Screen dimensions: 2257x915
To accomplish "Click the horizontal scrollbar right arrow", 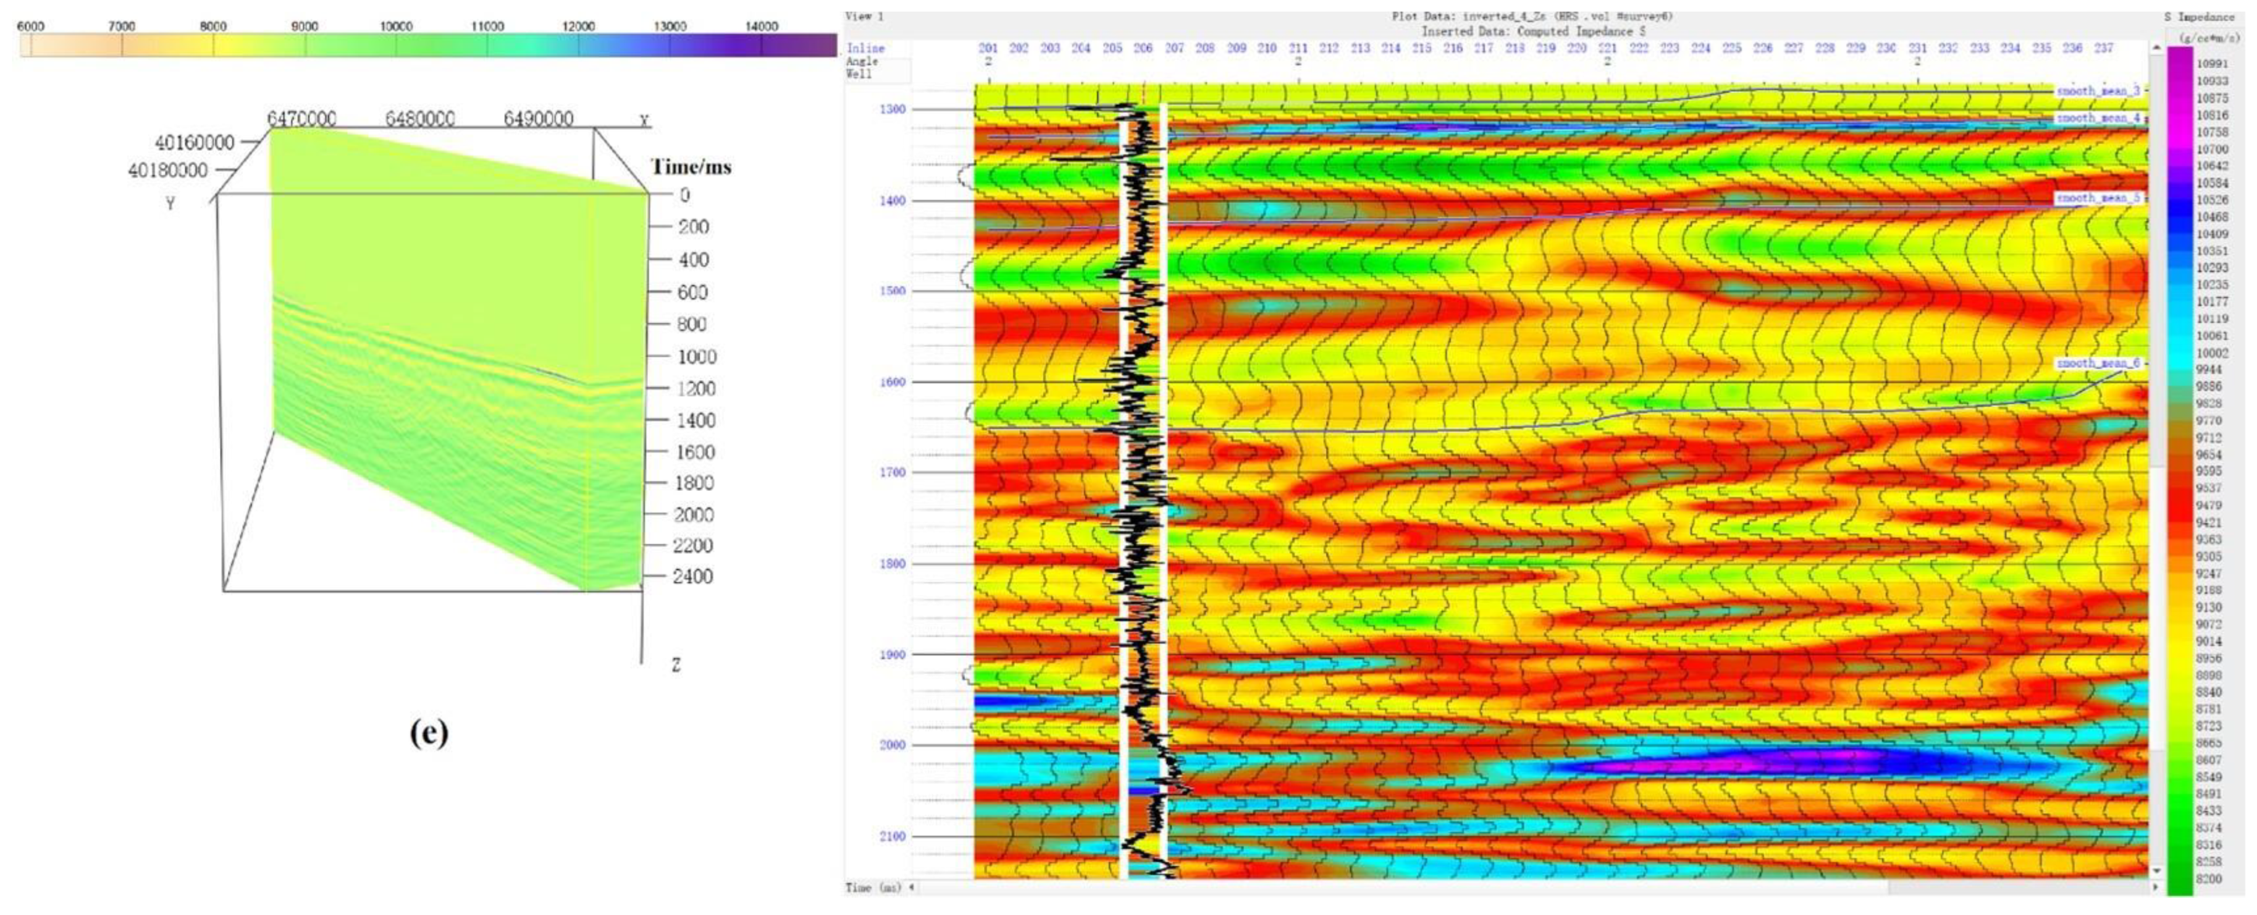I will click(x=2156, y=887).
